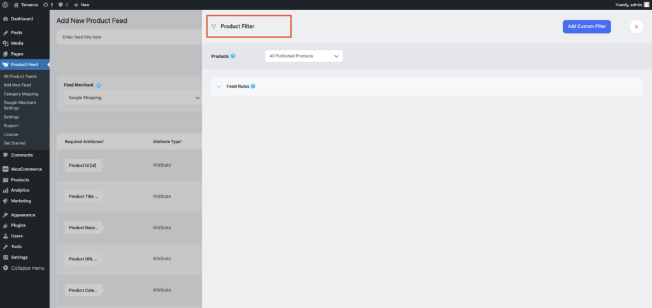Open the Tamanna site home link
Viewport: 652px width, 308px height.
pos(25,4)
